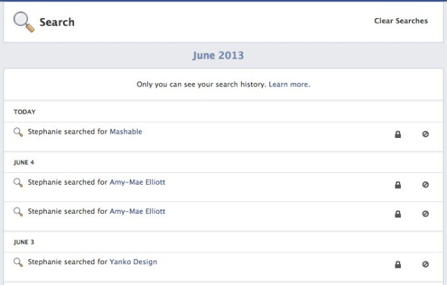Screen dimensions: 447x285
Task: Open Yanko Design link
Action: click(x=133, y=262)
